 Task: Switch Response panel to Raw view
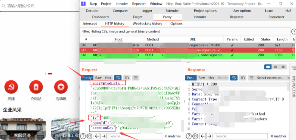pos(202,78)
